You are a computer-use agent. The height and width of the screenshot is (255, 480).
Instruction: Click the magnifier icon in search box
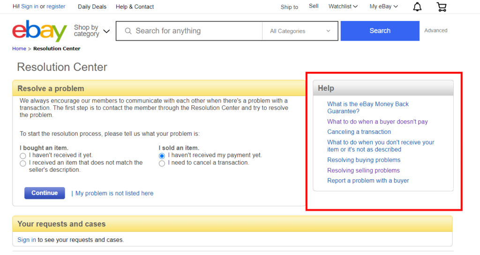pos(128,31)
